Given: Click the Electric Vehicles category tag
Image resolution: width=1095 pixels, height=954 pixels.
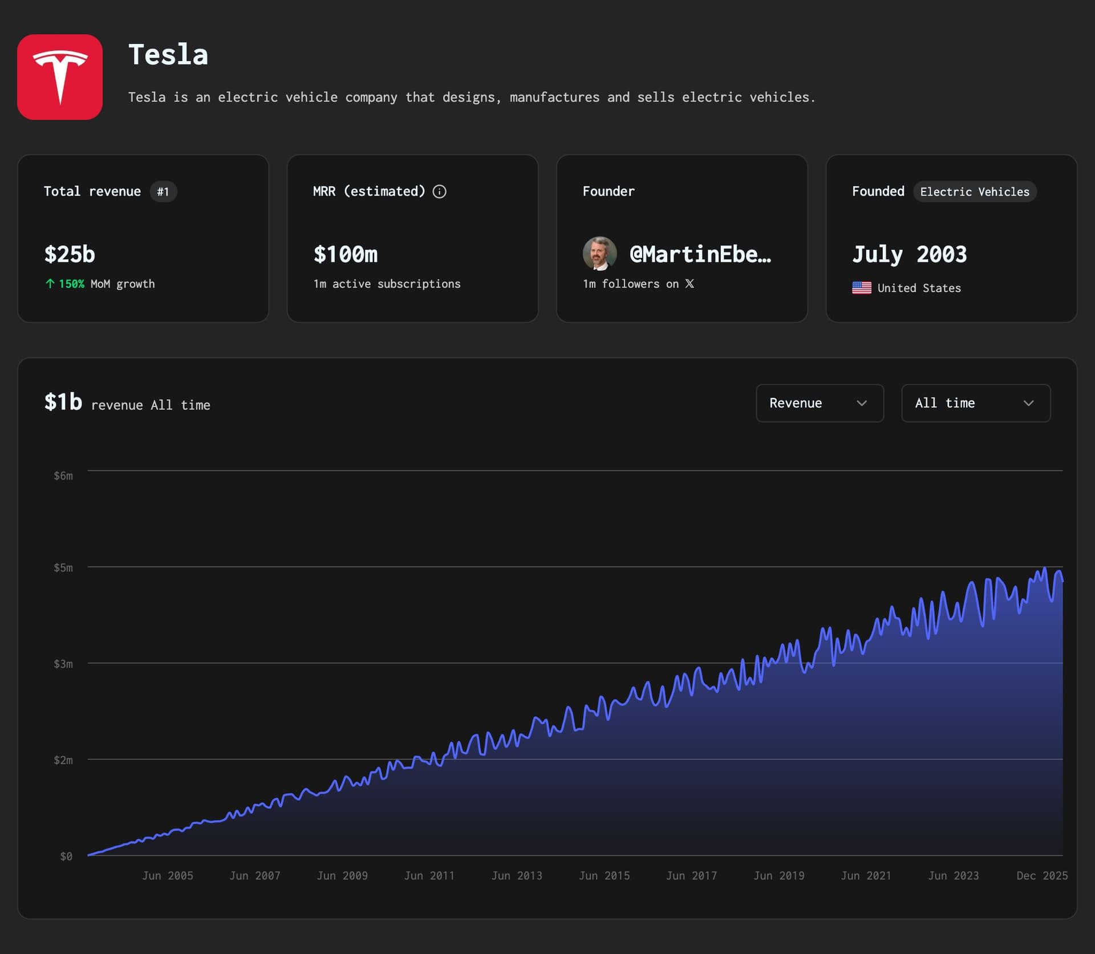Looking at the screenshot, I should tap(974, 192).
